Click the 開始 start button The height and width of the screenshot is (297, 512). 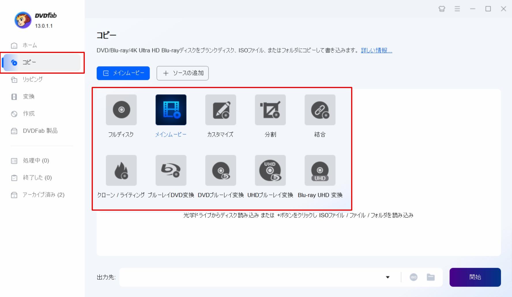point(475,277)
